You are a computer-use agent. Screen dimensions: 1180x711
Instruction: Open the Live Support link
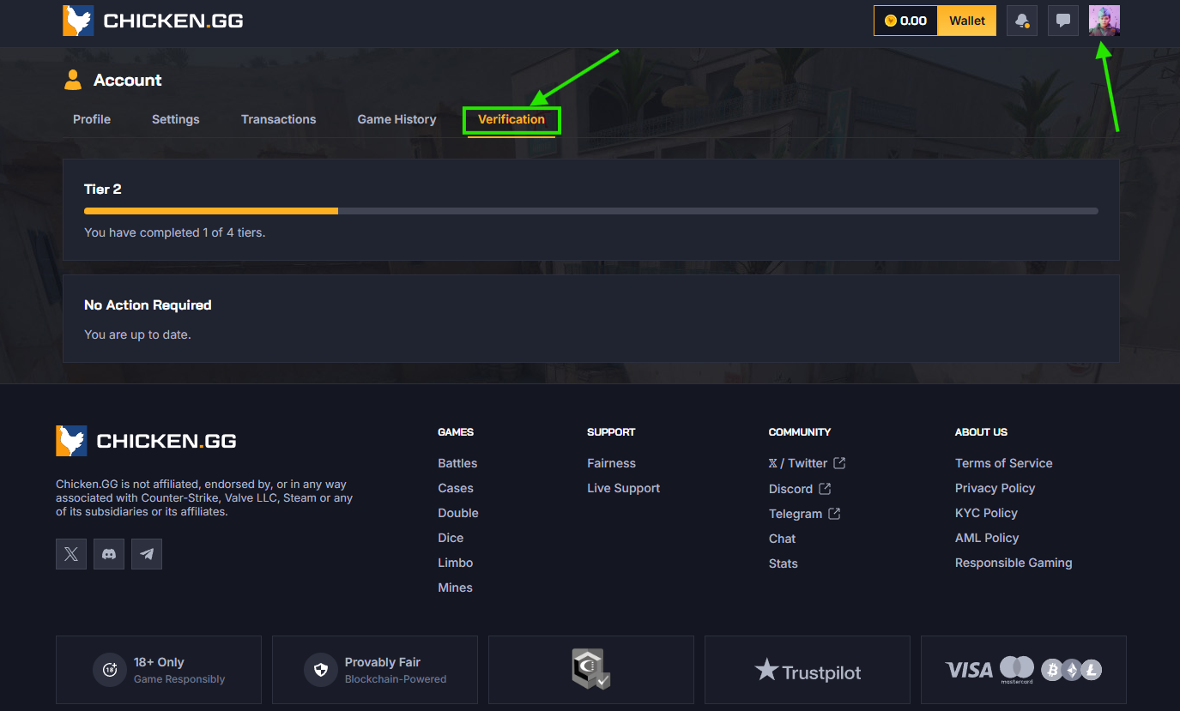(623, 487)
